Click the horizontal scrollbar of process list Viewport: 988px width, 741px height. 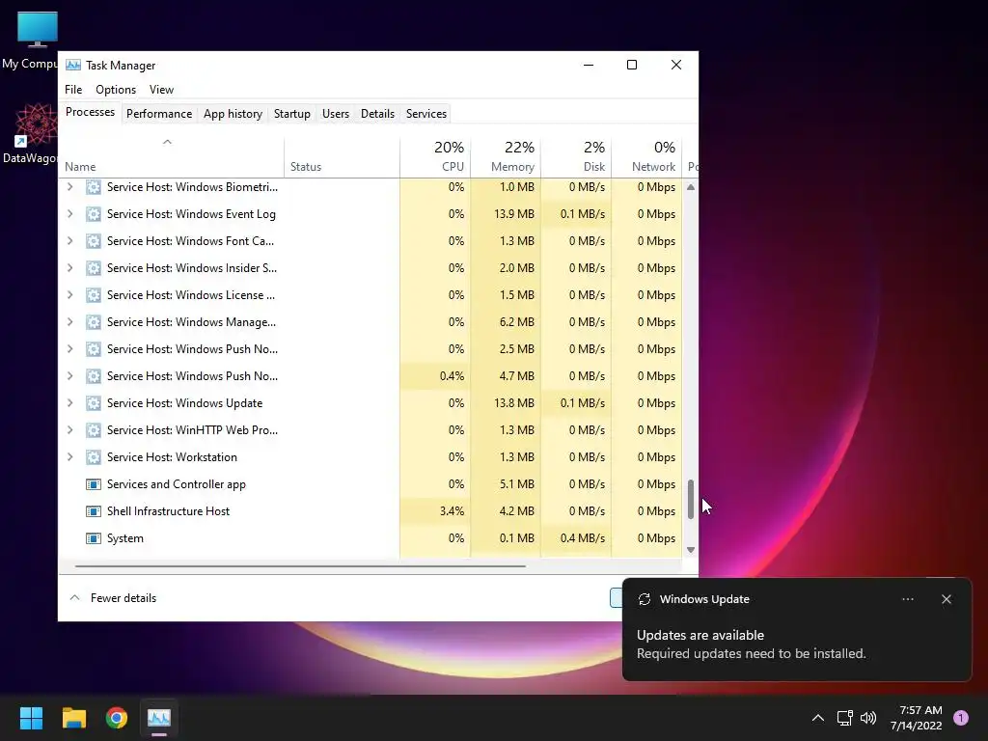[300, 566]
